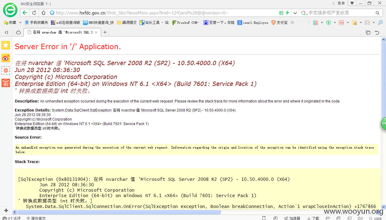The image size is (386, 220).
Task: Click the horizontal scrollbar thumb
Action: tap(119, 212)
